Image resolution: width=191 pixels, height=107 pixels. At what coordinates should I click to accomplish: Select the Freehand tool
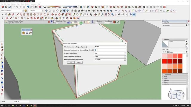click(x=21, y=15)
